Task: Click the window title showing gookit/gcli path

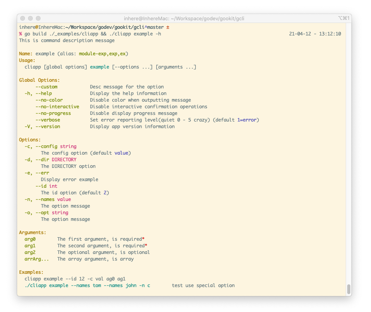Action: (185, 18)
